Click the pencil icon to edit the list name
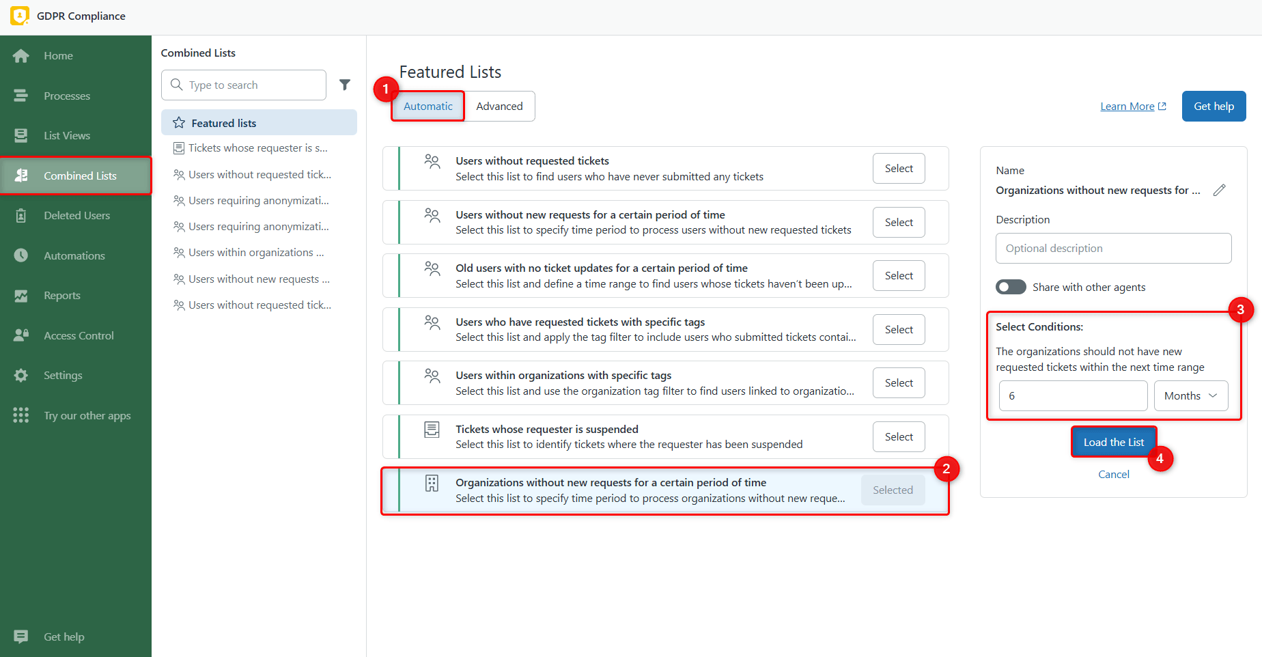 click(1220, 190)
